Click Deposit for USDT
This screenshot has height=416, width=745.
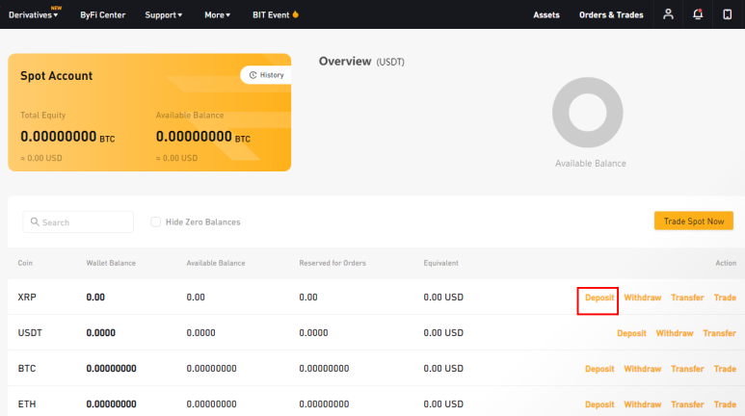coord(631,333)
